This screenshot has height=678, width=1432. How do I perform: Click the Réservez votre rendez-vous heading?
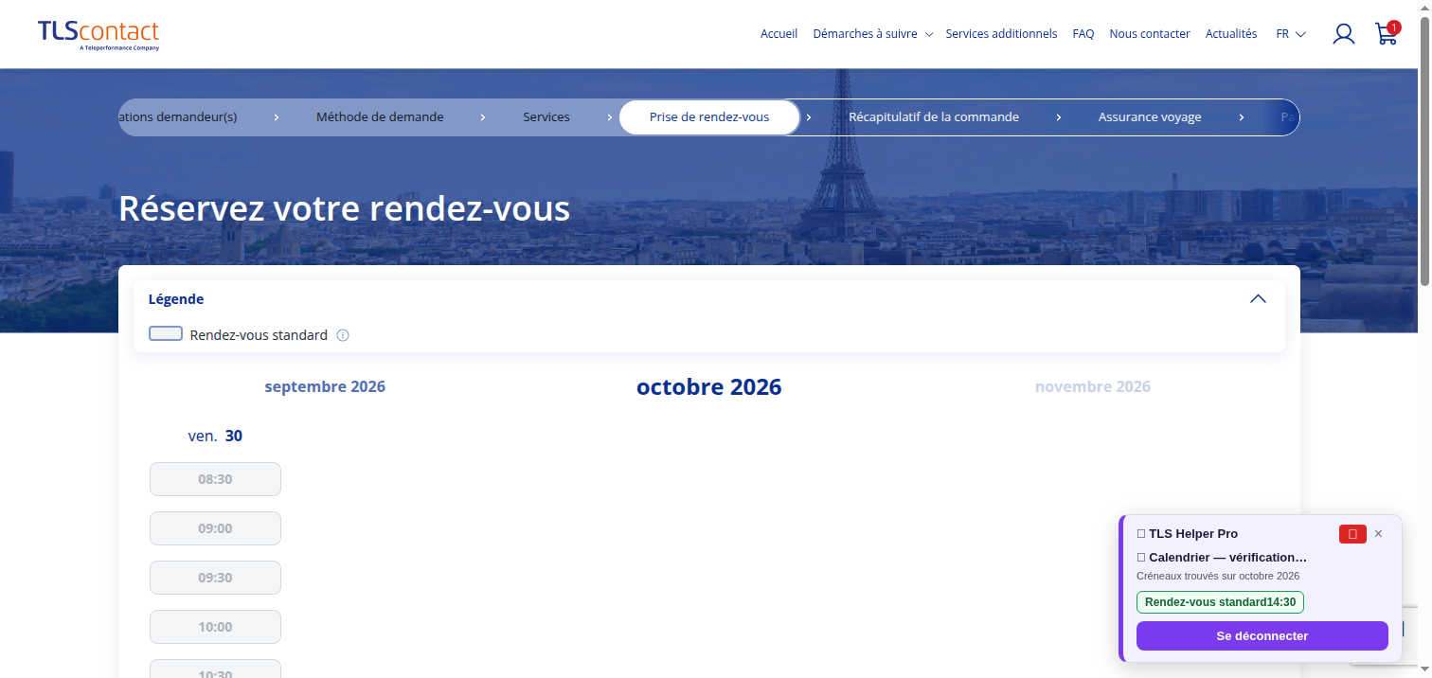click(x=344, y=208)
